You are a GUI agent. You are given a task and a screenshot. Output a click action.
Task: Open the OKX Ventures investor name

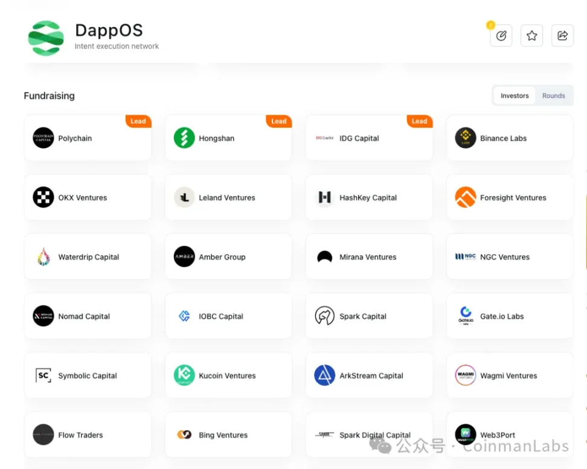tap(82, 197)
